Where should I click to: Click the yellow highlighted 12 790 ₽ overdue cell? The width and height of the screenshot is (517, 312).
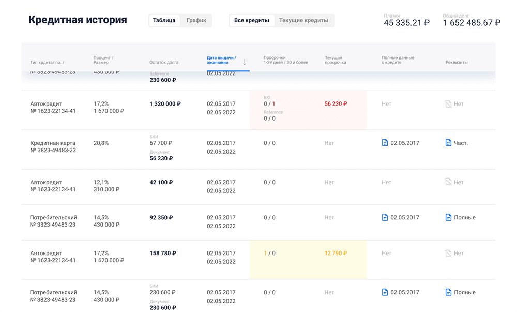(x=336, y=254)
